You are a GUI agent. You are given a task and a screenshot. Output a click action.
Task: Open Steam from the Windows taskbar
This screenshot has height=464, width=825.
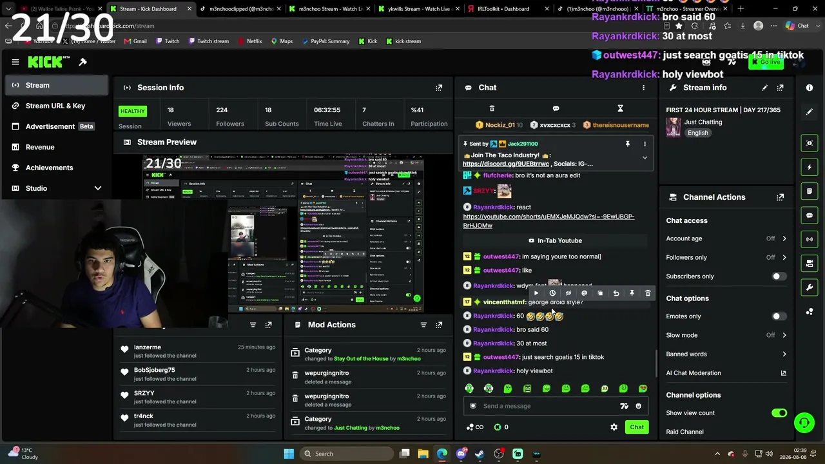click(x=480, y=454)
